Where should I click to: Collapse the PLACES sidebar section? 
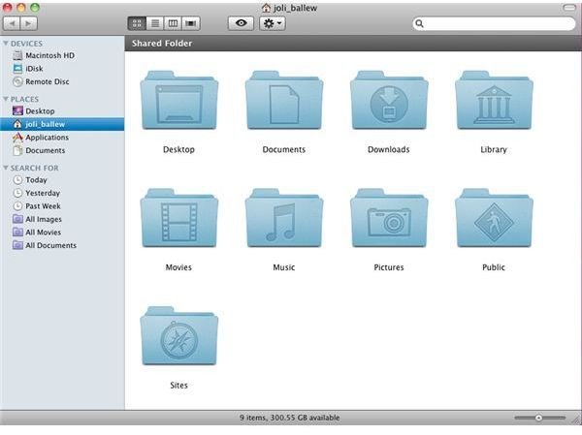6,99
